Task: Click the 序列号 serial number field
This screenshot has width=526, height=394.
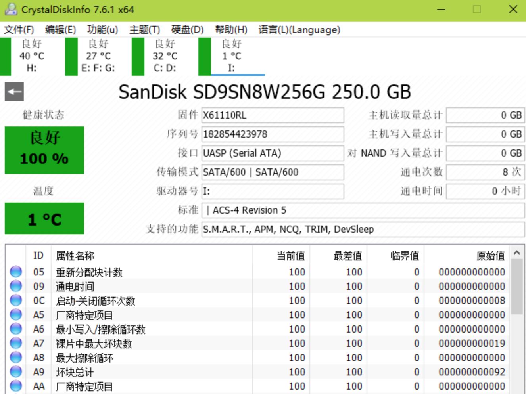Action: coord(273,134)
